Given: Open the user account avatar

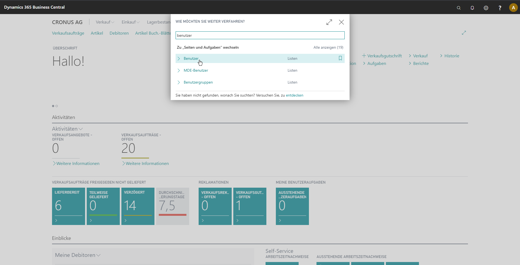Looking at the screenshot, I should click(x=513, y=8).
